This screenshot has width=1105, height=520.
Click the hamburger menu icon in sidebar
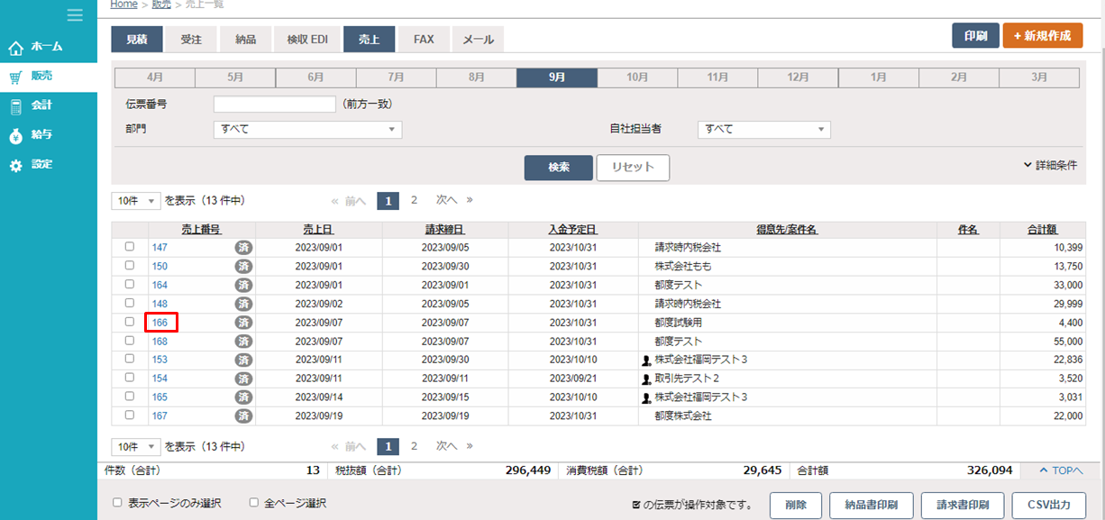[75, 14]
